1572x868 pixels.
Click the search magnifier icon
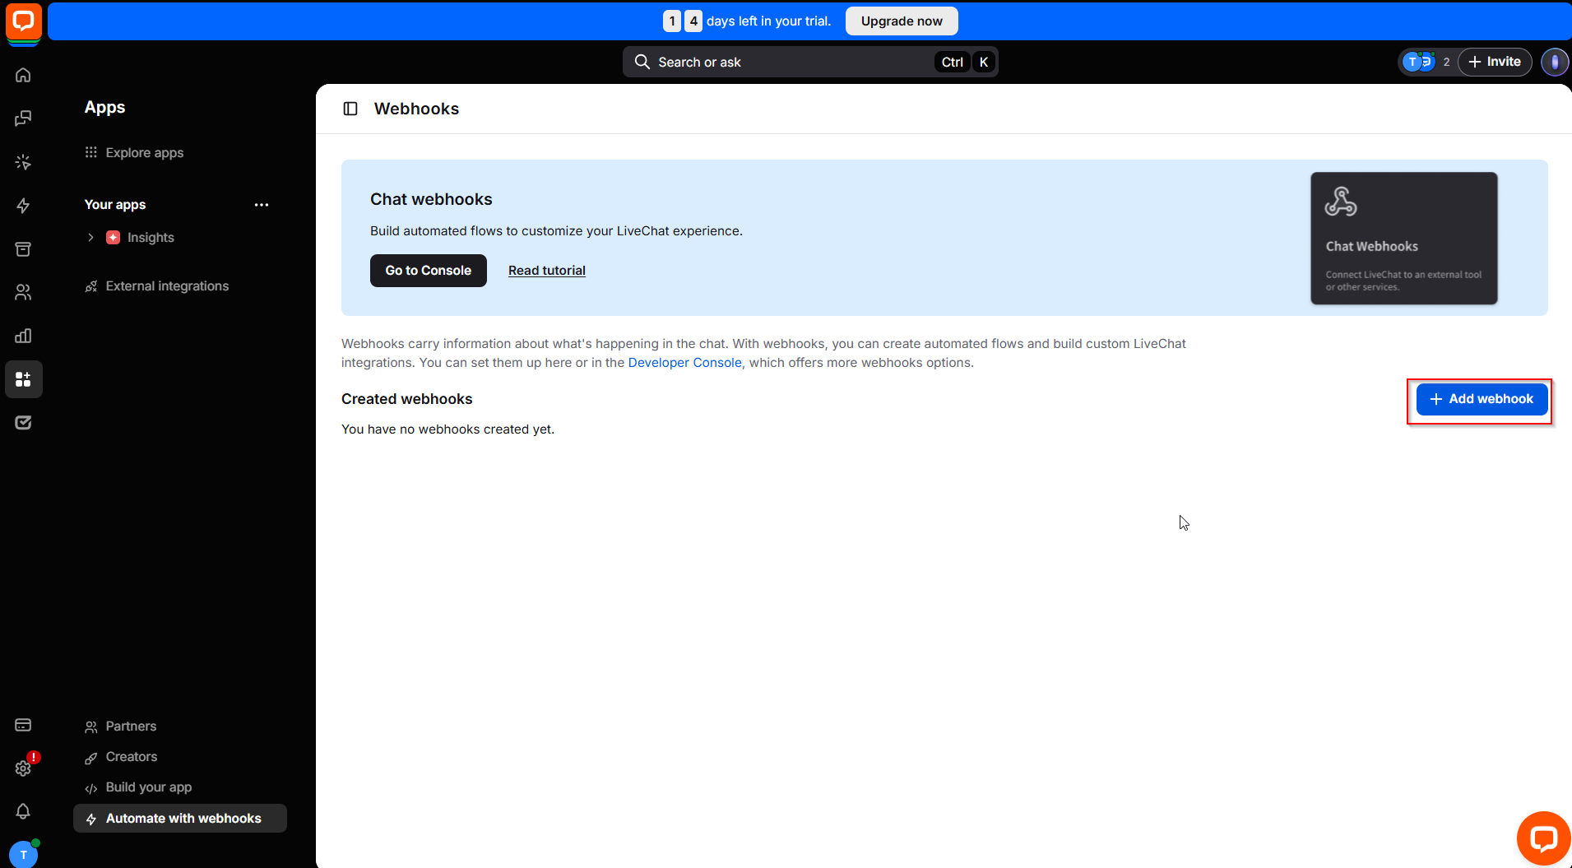pyautogui.click(x=642, y=62)
